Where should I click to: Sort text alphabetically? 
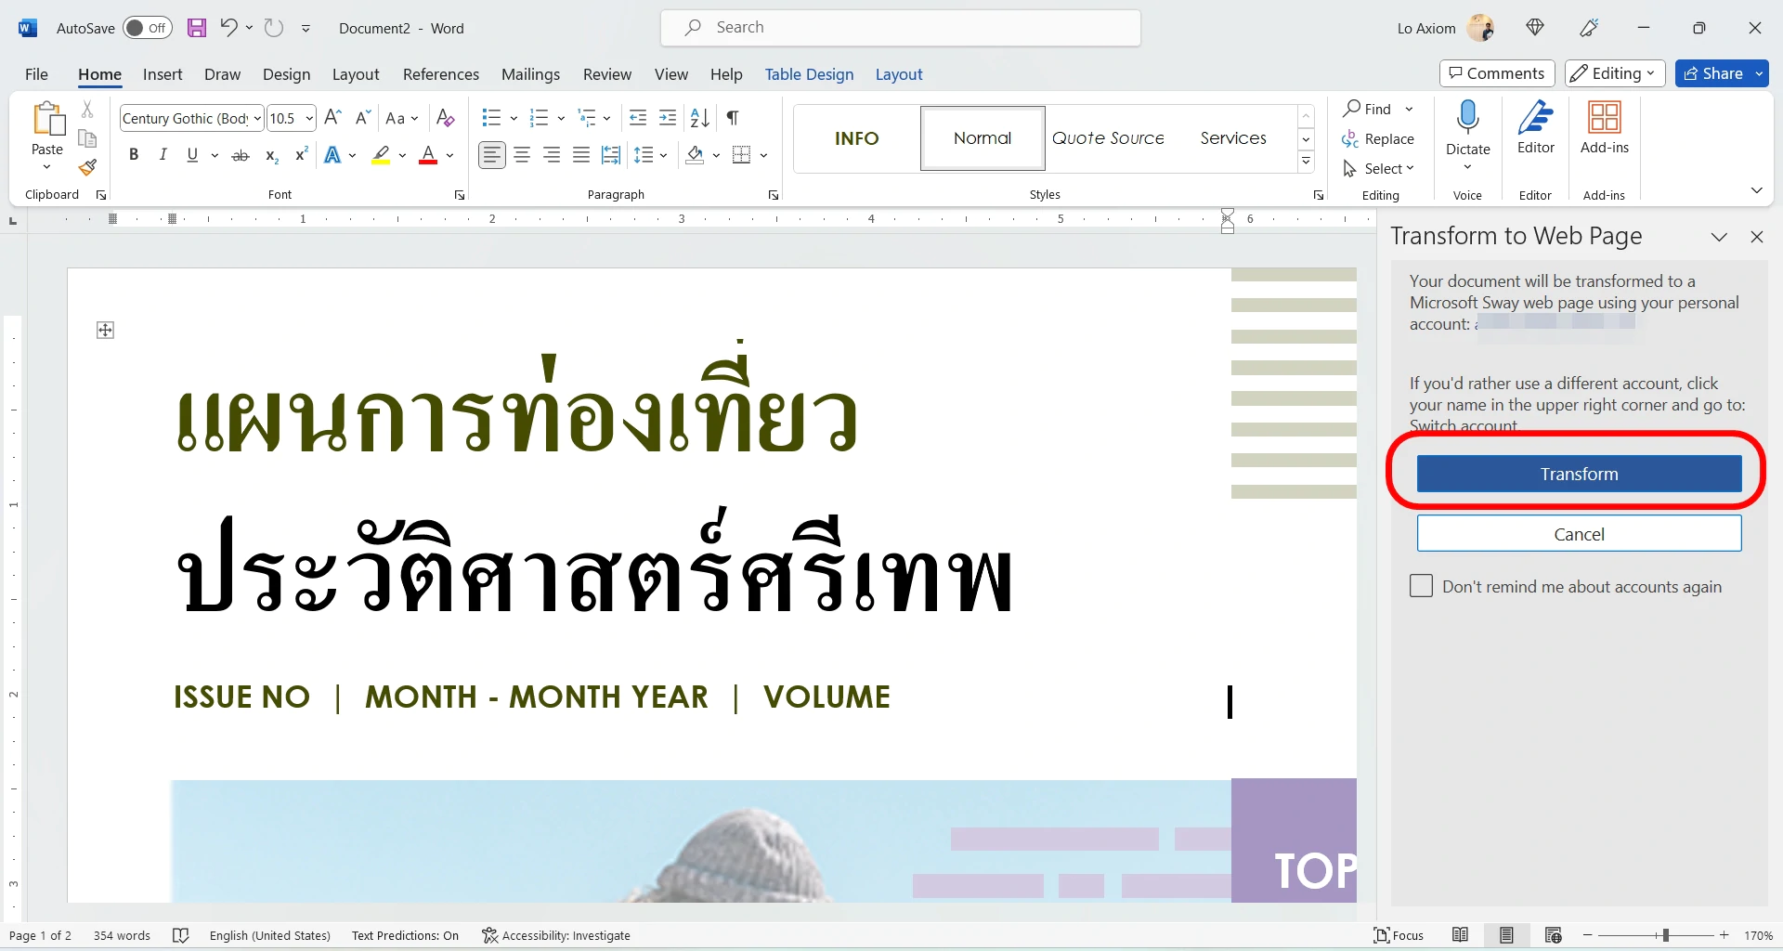(700, 118)
